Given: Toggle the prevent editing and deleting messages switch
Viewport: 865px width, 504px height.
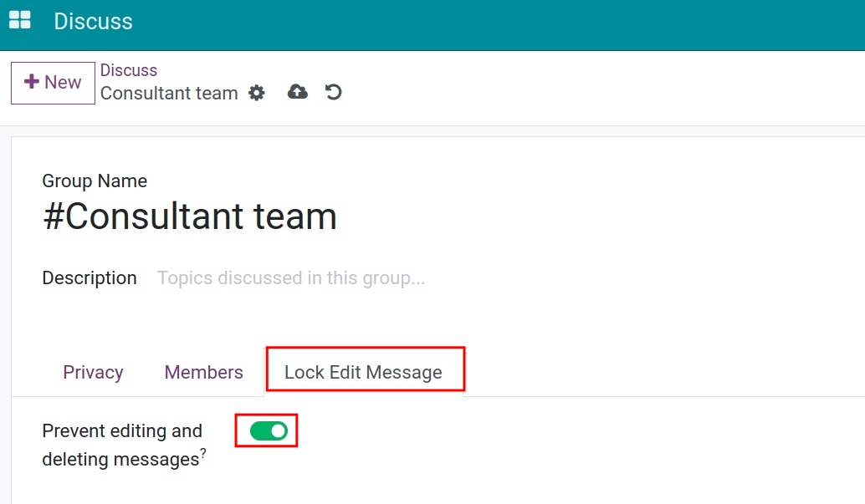Looking at the screenshot, I should tap(269, 430).
